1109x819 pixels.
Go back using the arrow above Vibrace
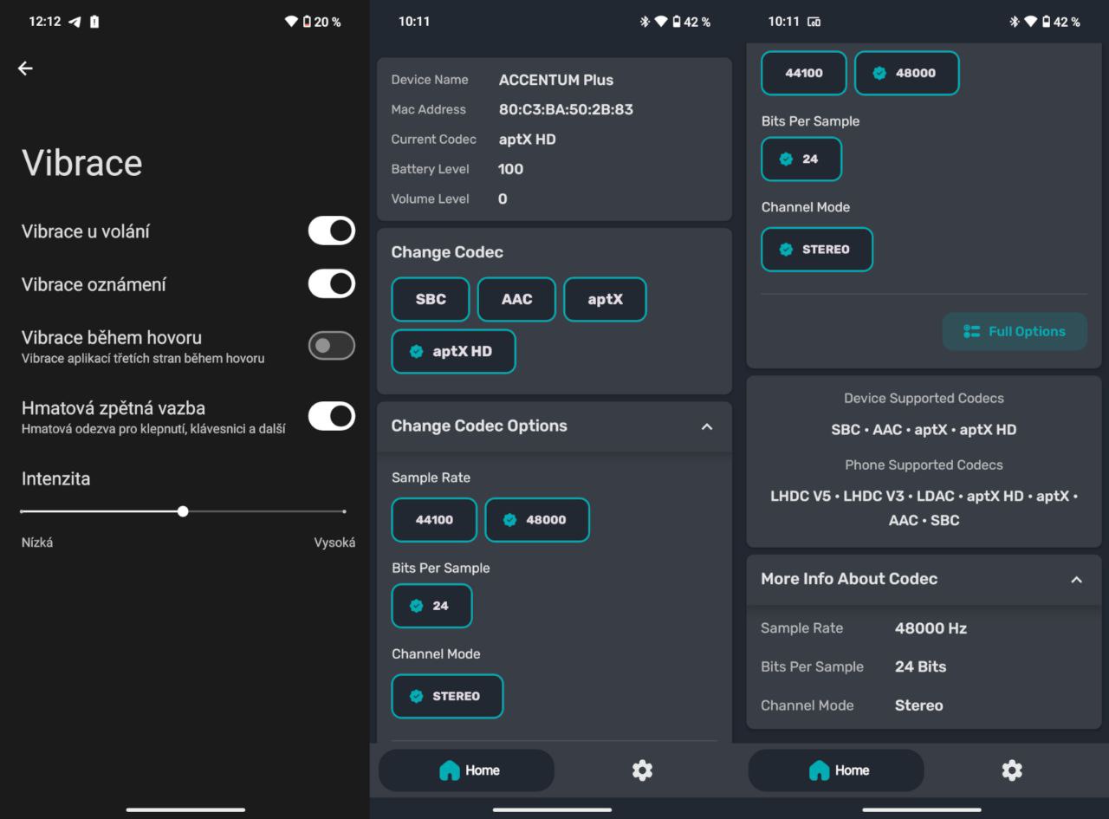pos(25,68)
